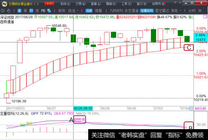This screenshot has height=140, width=208.
Task: Click the 10196.39 low price label
Action: [19, 101]
